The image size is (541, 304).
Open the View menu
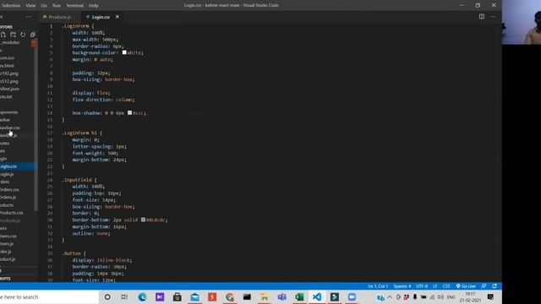coord(30,6)
